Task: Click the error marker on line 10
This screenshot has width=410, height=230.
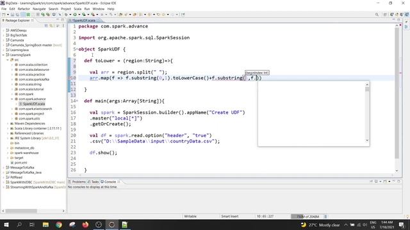Action: tap(70, 78)
